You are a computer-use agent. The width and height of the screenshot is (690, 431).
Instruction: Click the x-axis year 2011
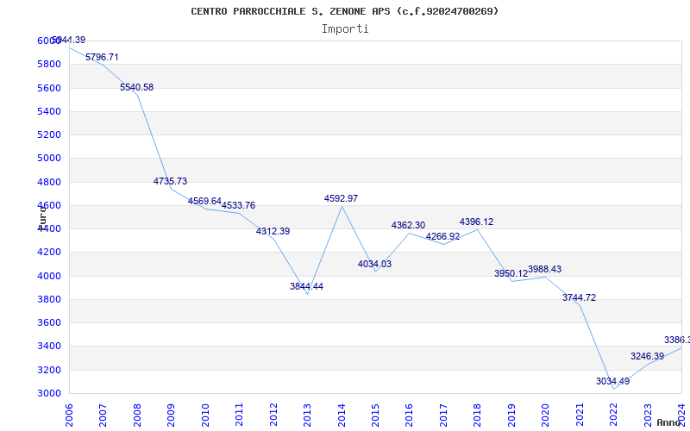point(239,415)
